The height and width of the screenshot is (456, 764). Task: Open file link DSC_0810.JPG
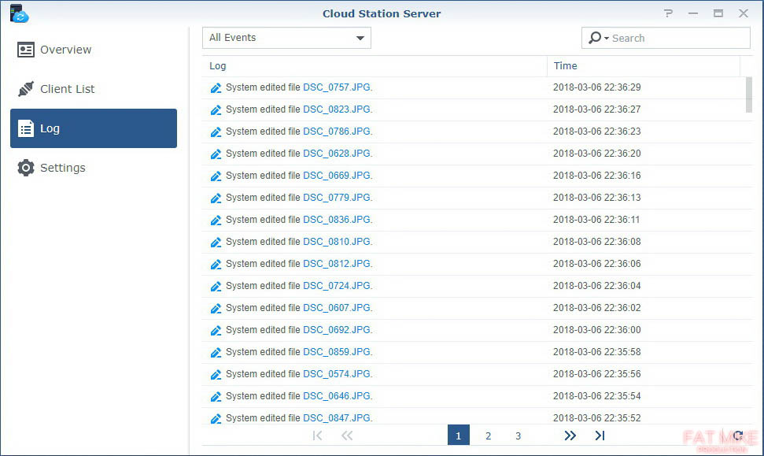click(338, 242)
